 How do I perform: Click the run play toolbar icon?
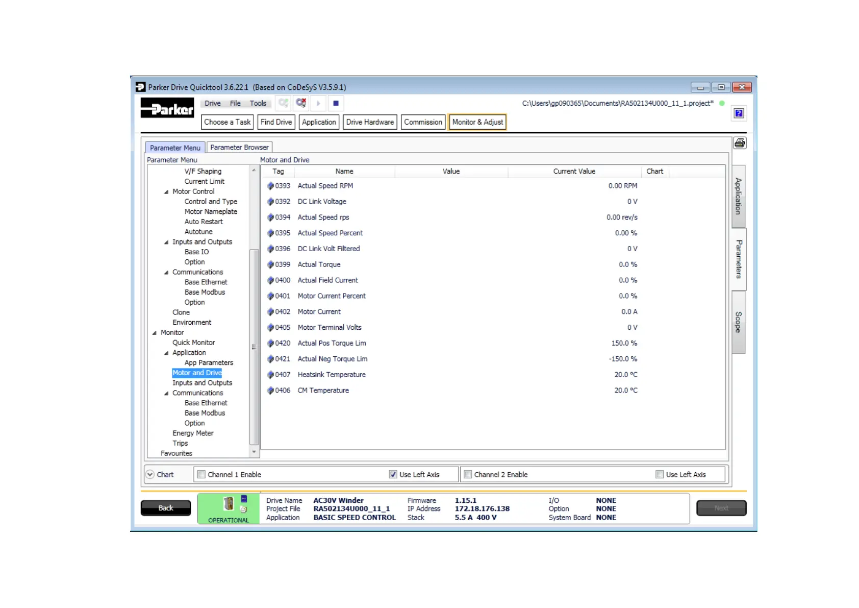(x=318, y=103)
